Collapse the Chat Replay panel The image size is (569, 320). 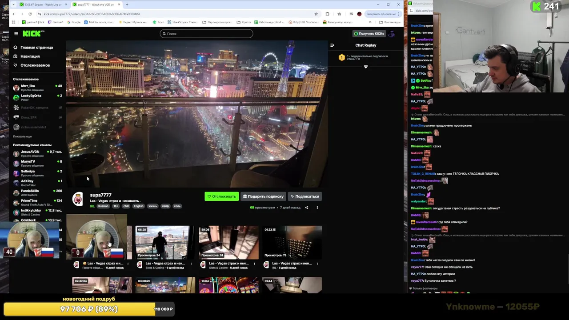(x=332, y=45)
